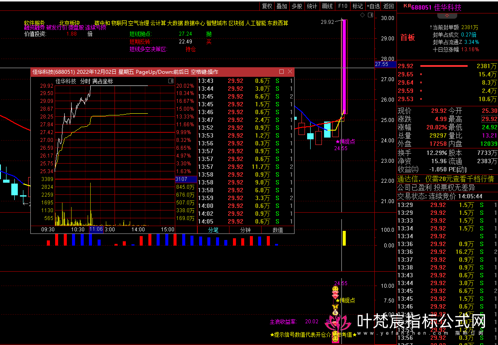498x345 pixels.
Task: Click the 3107 volume cursor label
Action: pos(186,179)
